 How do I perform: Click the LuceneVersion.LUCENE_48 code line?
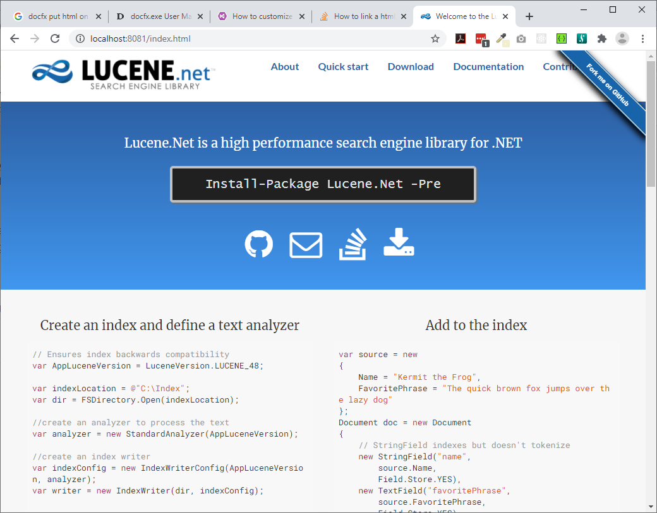click(148, 366)
